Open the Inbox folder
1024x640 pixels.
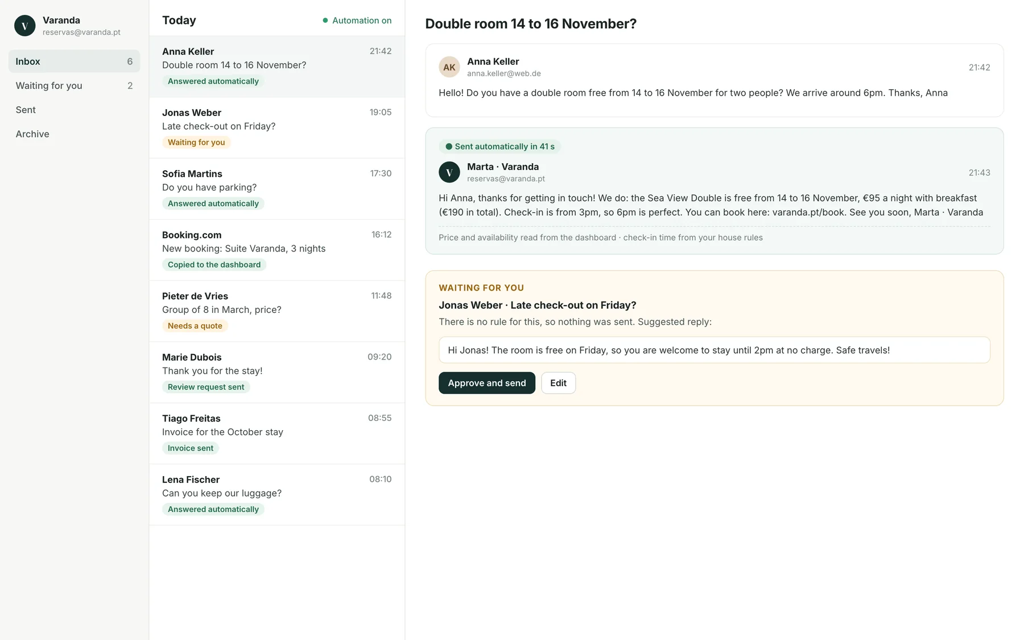tap(74, 61)
